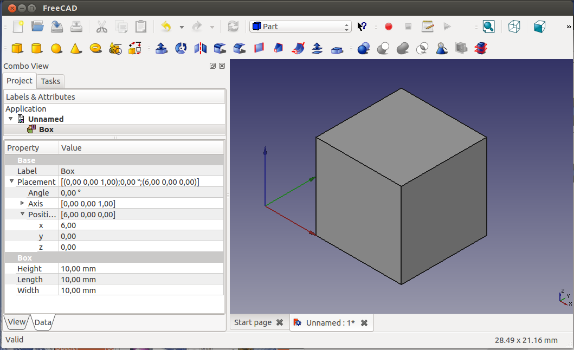This screenshot has width=574, height=350.
Task: Create a cylinder solid
Action: 37,49
